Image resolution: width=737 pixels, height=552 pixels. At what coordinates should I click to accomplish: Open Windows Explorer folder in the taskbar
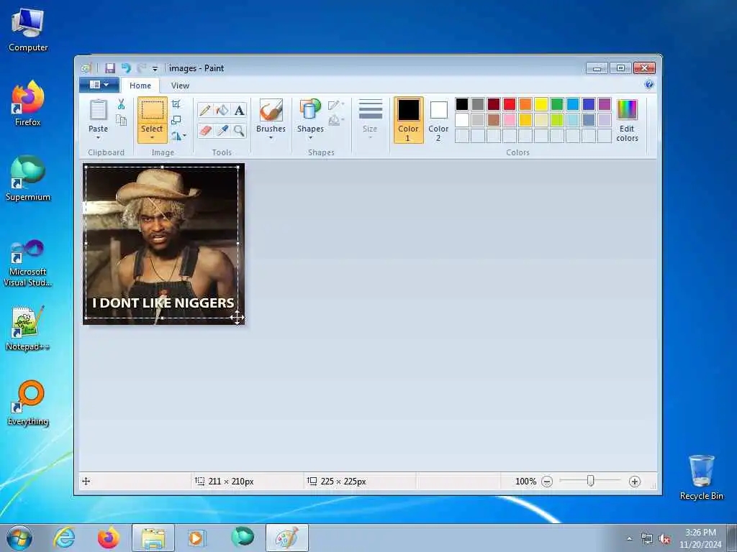pos(153,538)
